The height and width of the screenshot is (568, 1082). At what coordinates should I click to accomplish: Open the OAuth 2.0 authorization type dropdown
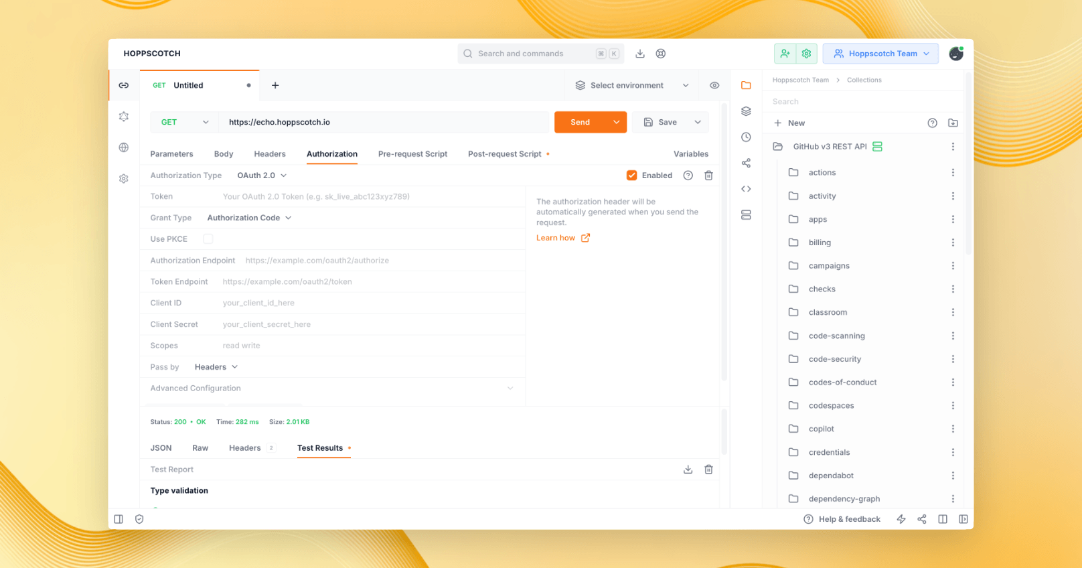[262, 175]
